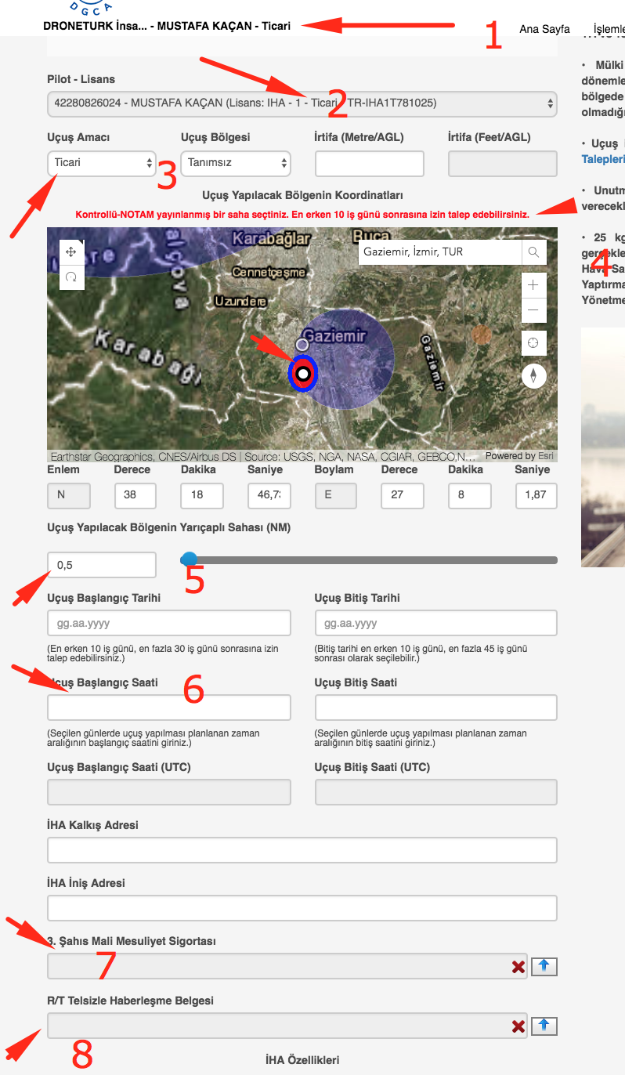Screen dimensions: 625x1075
Task: Open the Ana Sayfa menu item
Action: [x=544, y=29]
